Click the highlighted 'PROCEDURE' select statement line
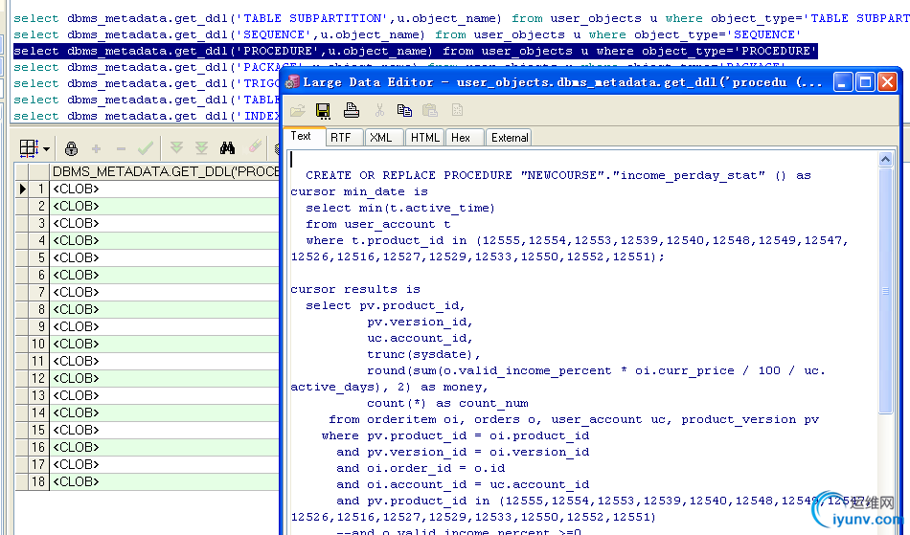This screenshot has height=535, width=910. 416,51
